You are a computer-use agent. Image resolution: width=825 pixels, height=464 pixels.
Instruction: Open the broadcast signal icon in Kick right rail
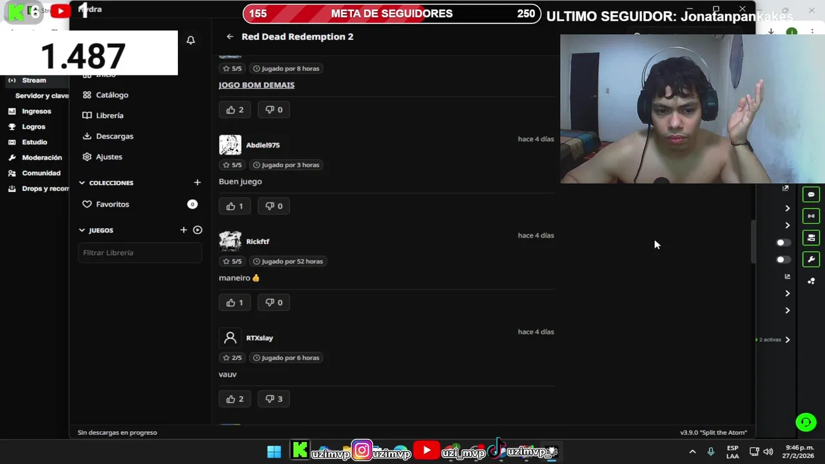point(811,216)
